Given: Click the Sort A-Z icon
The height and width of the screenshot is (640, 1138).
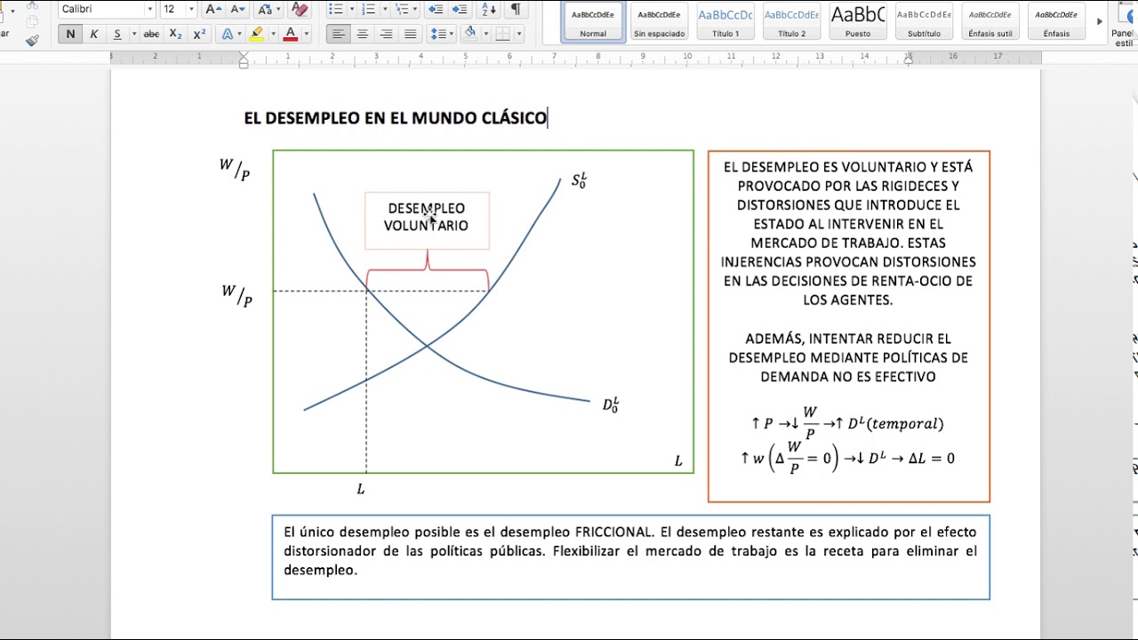Looking at the screenshot, I should click(488, 9).
